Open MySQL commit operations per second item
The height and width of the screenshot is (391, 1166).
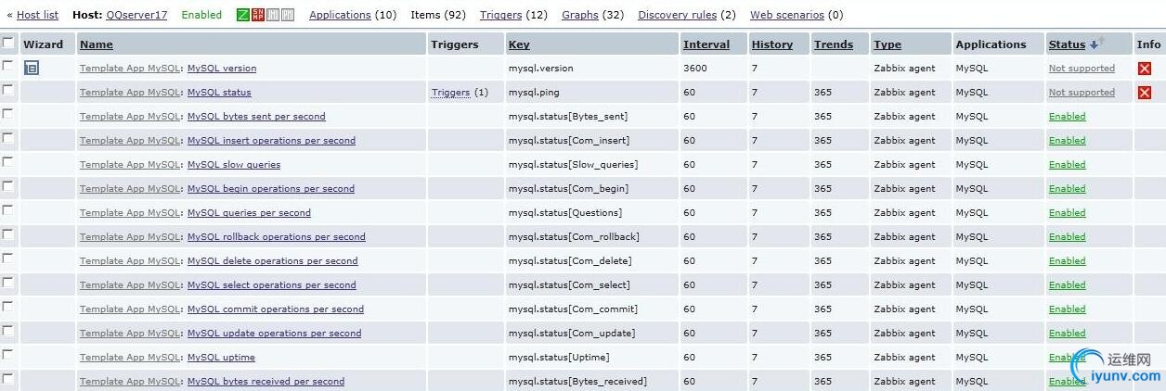tap(276, 309)
